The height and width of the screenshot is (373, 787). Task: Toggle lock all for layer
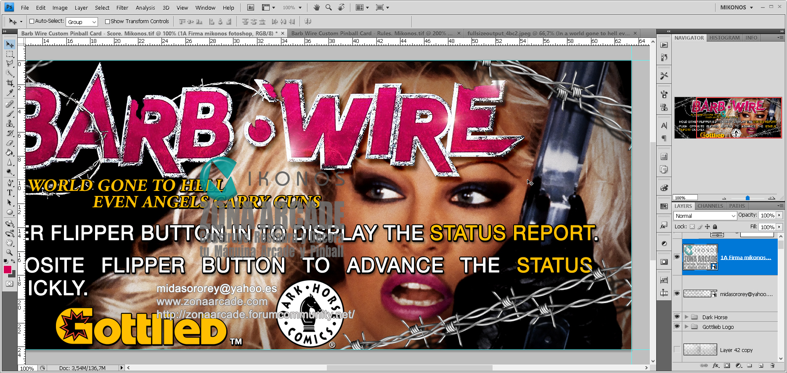pyautogui.click(x=715, y=227)
